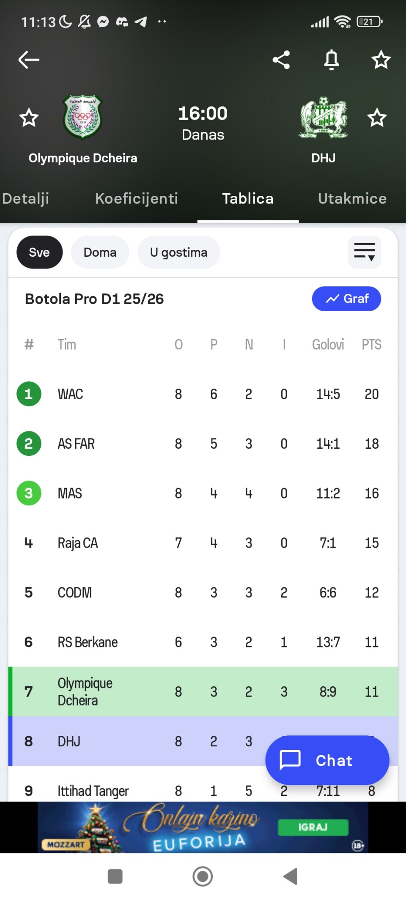Tap the notification bell icon

tap(332, 60)
